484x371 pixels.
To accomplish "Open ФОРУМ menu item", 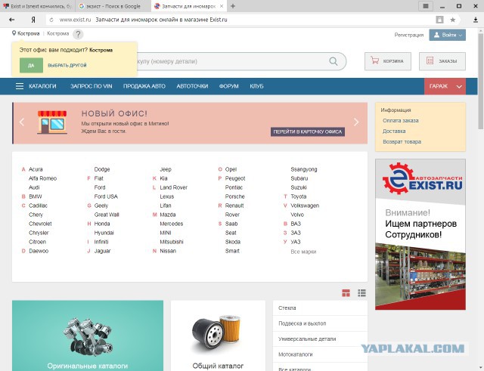I will [228, 86].
